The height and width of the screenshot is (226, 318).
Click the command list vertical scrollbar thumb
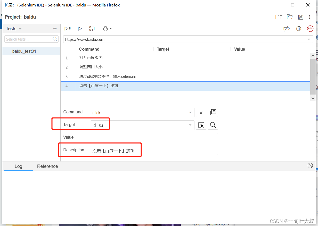coord(313,76)
